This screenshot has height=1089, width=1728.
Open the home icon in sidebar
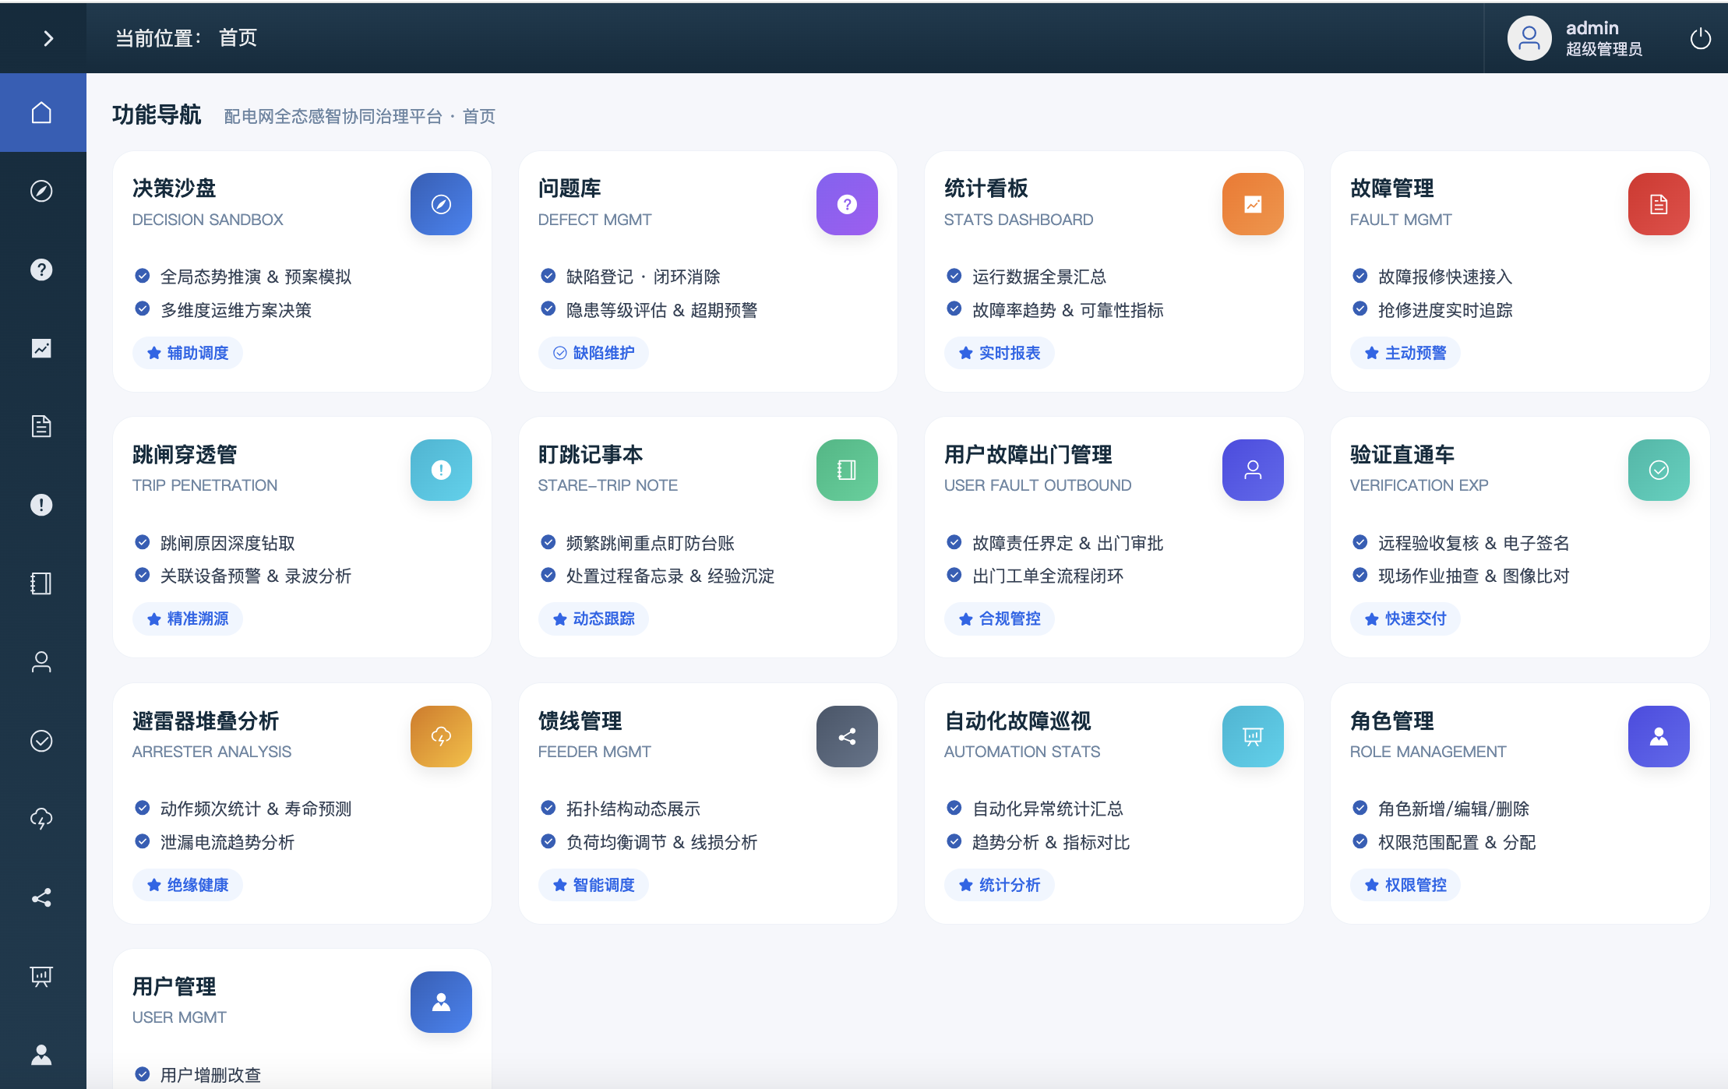41,113
